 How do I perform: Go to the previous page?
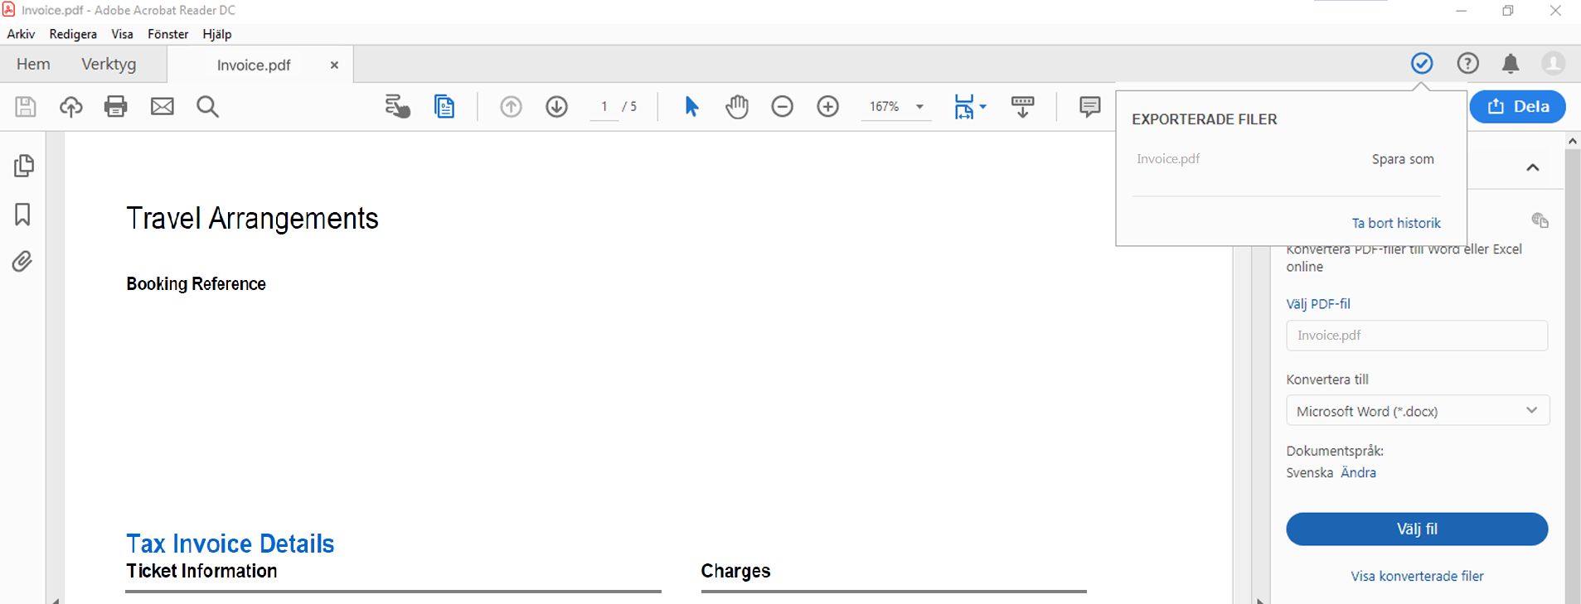512,107
